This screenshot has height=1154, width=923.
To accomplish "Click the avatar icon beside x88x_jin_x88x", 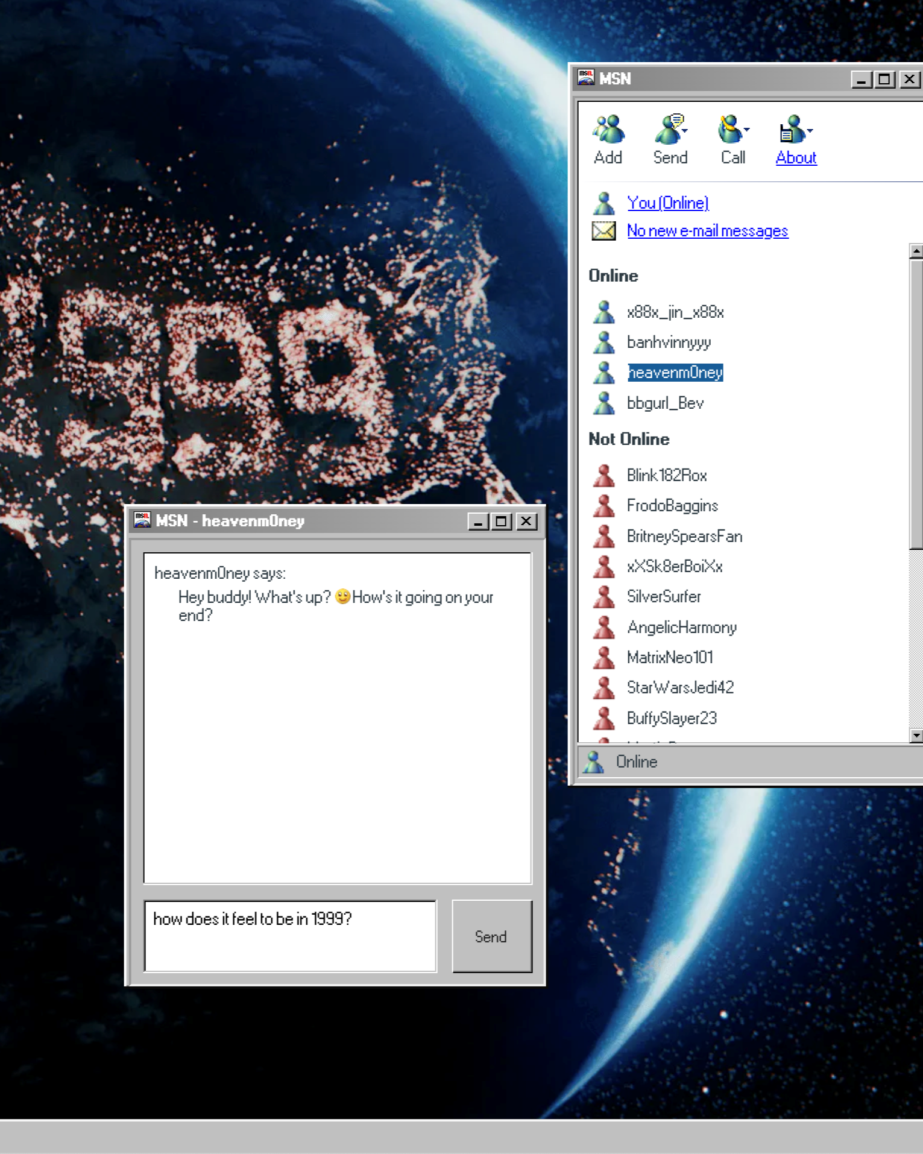I will pos(603,312).
